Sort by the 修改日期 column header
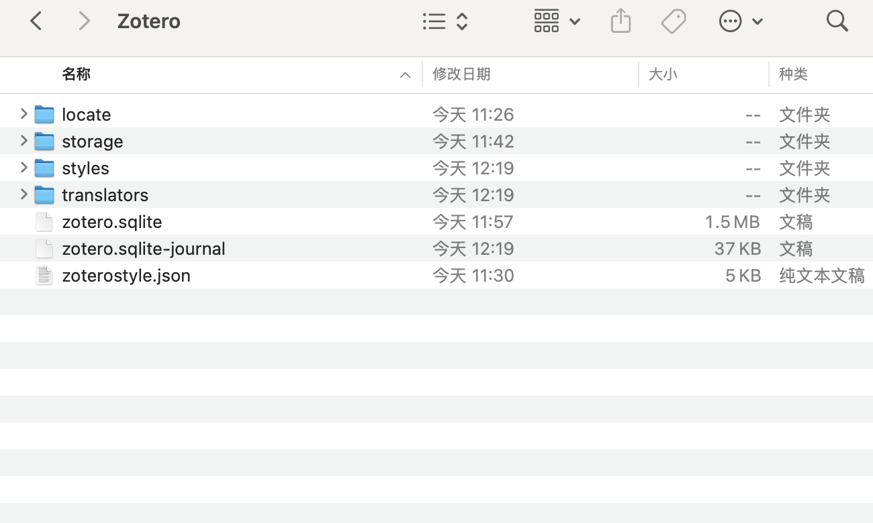 click(461, 74)
